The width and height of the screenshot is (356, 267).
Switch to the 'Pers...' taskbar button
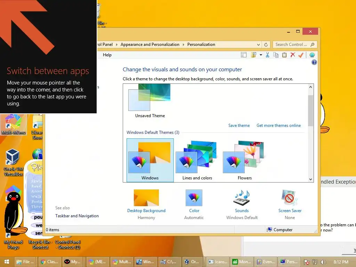(289, 262)
